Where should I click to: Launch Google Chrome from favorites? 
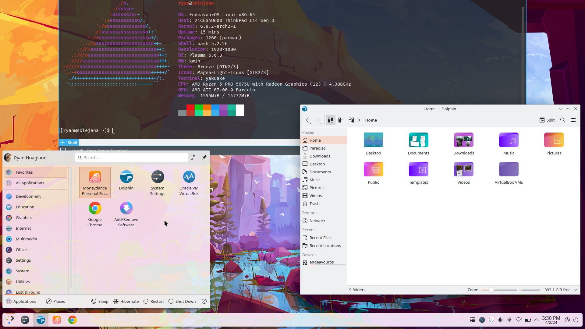coord(95,214)
